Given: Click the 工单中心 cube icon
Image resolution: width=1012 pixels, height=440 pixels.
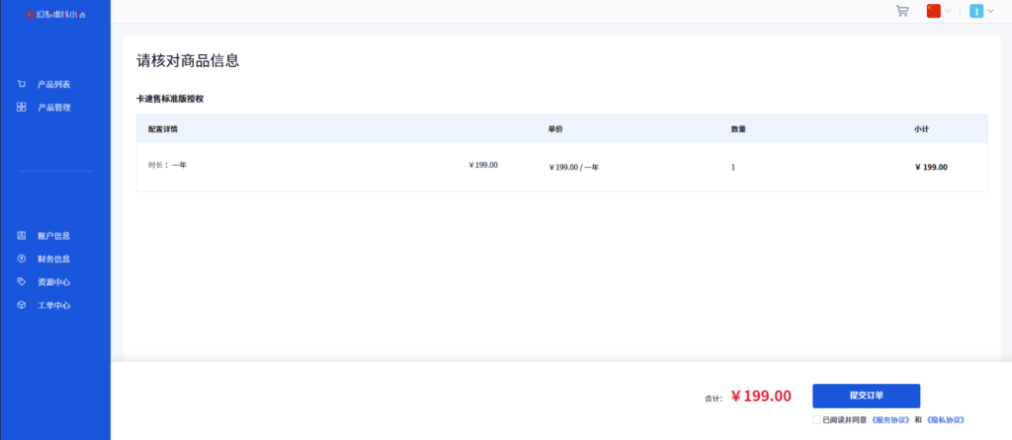Looking at the screenshot, I should 22,305.
